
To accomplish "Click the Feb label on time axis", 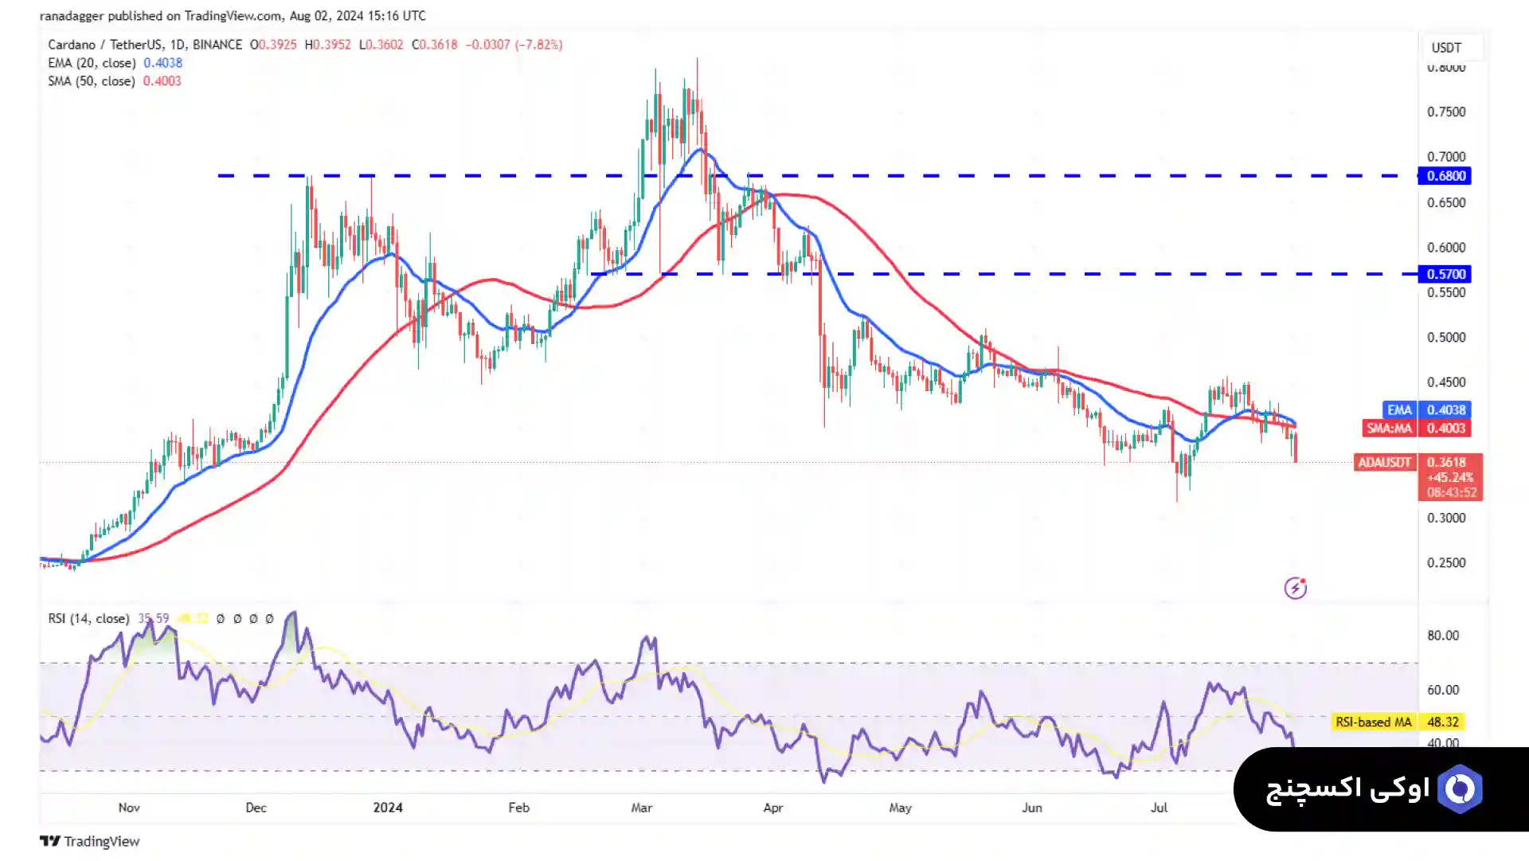I will (518, 807).
